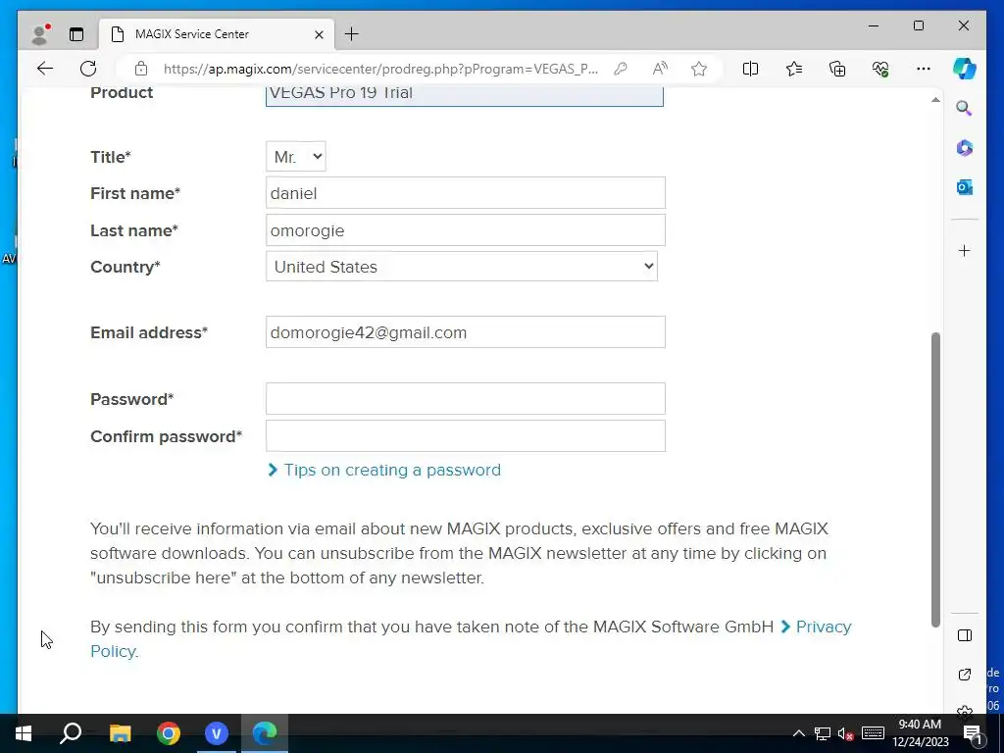Open muted volume tray icon
The width and height of the screenshot is (1004, 753).
tap(846, 733)
